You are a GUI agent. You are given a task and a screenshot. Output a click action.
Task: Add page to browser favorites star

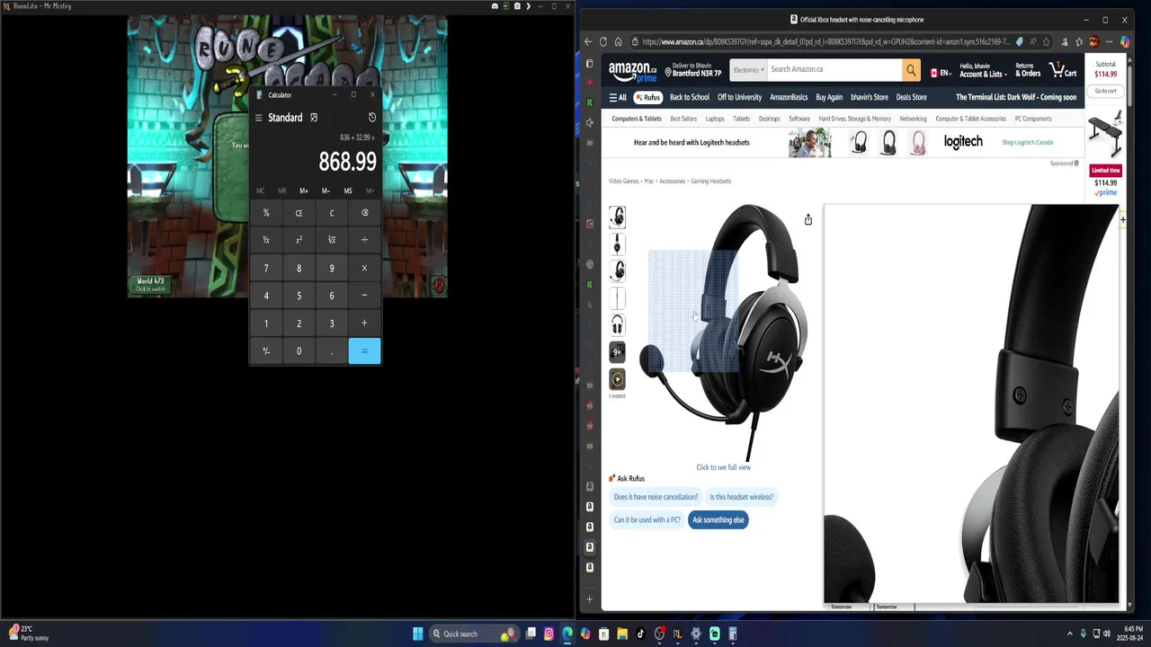point(1046,41)
